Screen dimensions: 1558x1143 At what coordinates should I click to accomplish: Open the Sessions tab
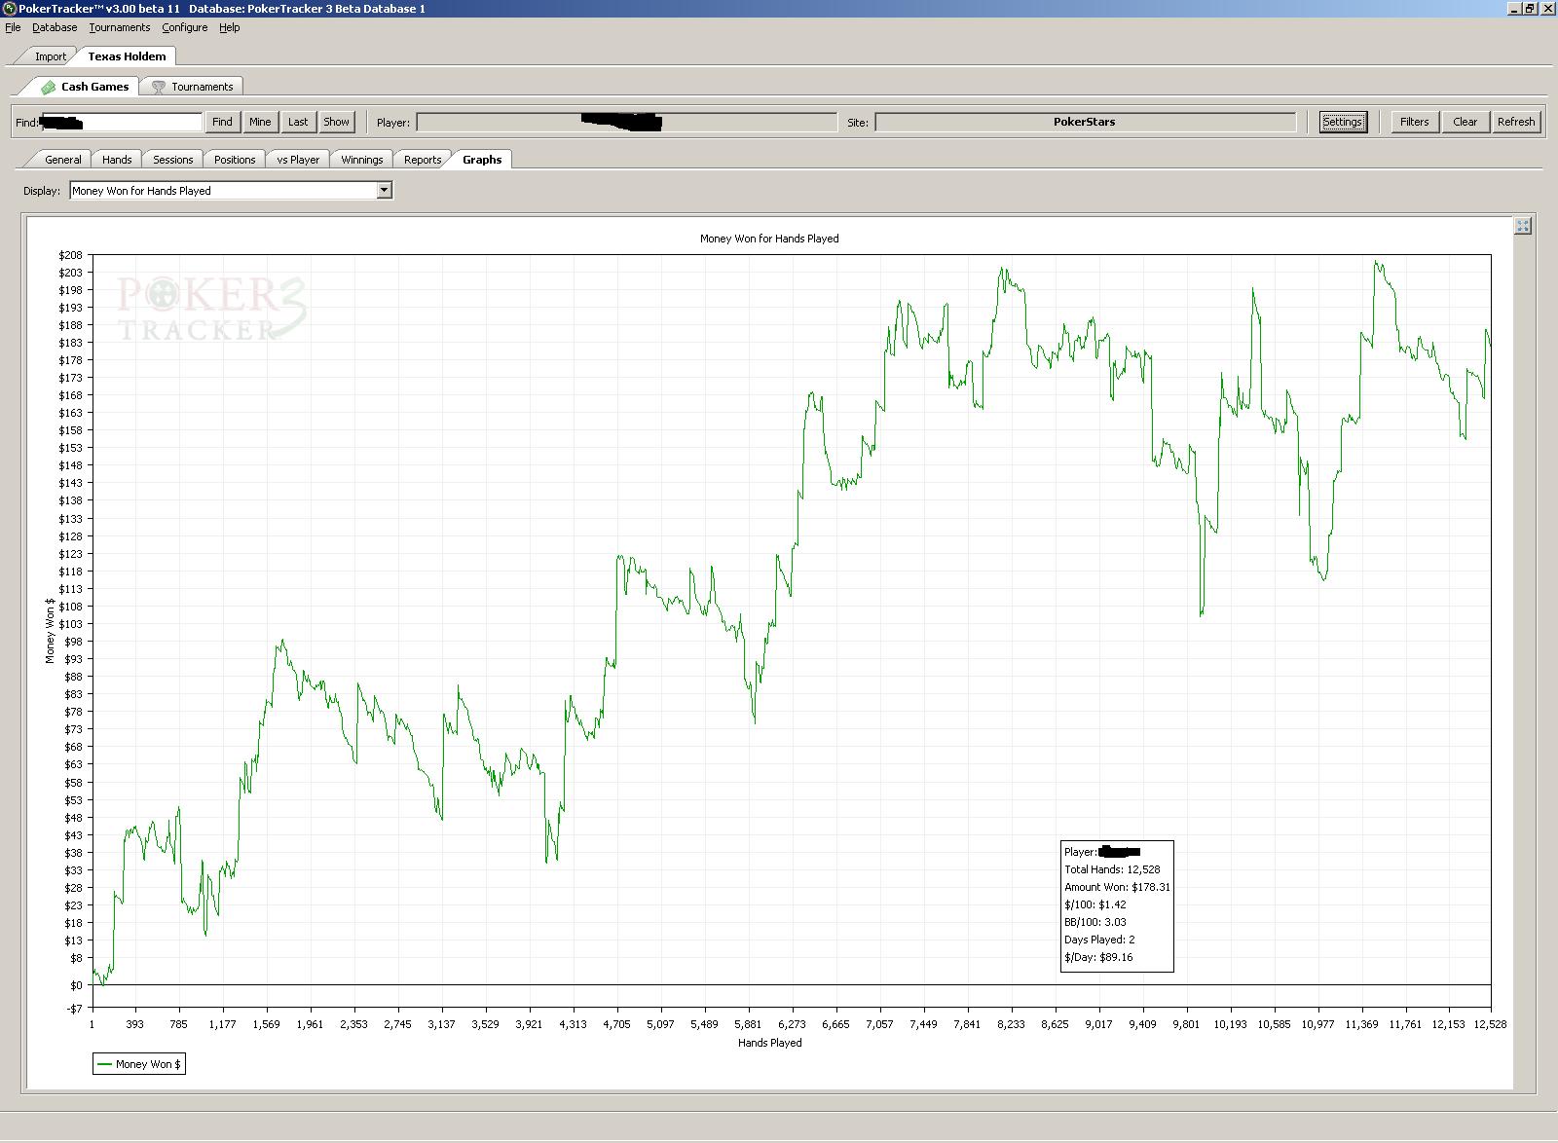(172, 160)
